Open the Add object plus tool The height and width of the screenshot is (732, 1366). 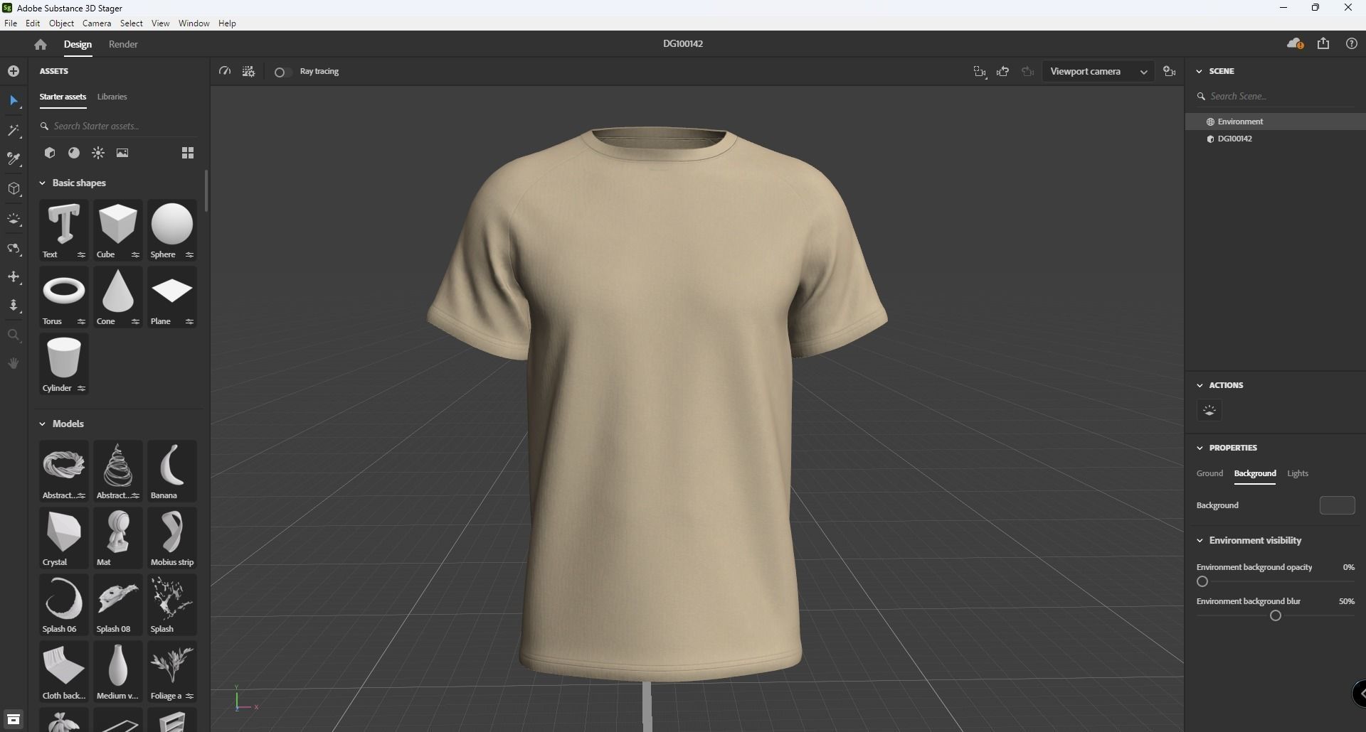[x=14, y=71]
